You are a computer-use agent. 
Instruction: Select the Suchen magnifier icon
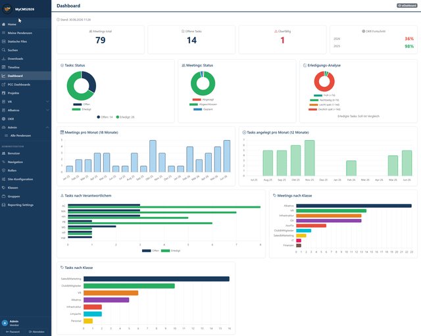3,50
